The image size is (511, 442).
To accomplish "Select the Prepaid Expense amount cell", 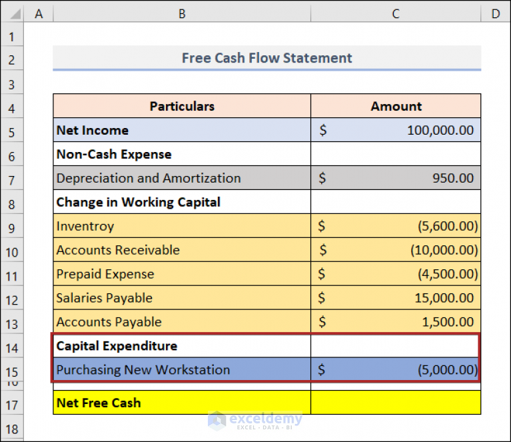I will [396, 275].
